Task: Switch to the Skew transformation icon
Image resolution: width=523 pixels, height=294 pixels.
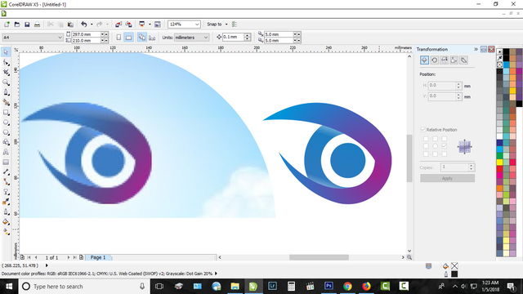Action: pyautogui.click(x=463, y=60)
